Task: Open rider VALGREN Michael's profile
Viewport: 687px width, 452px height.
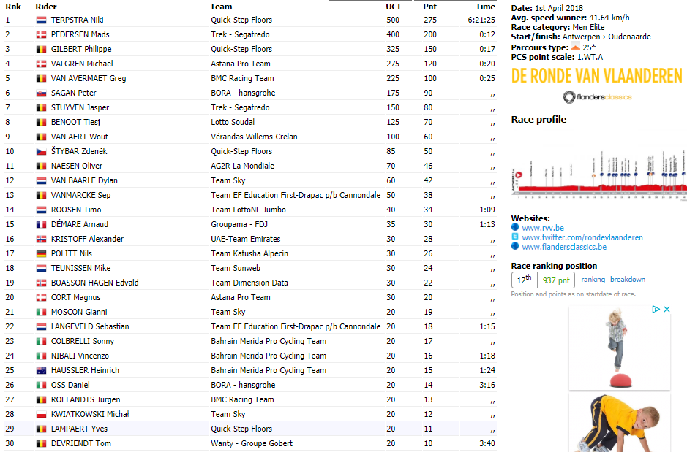Action: coord(82,64)
